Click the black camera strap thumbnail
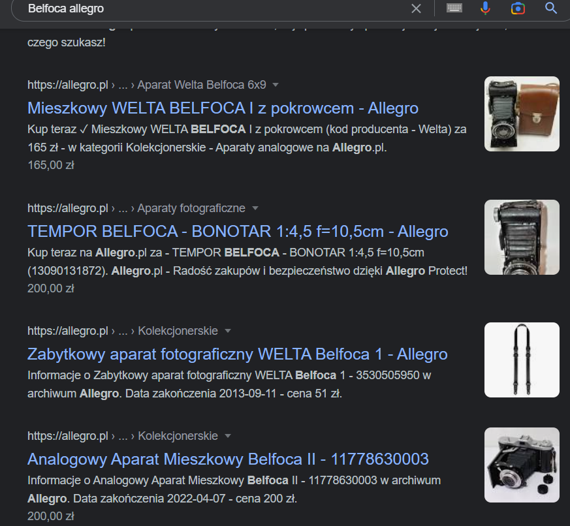570x526 pixels. pyautogui.click(x=522, y=360)
